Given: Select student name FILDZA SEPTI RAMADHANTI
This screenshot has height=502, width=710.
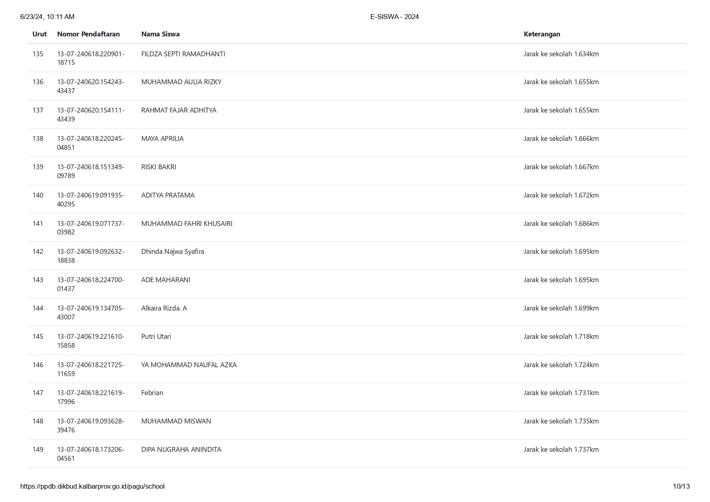Looking at the screenshot, I should coord(183,54).
